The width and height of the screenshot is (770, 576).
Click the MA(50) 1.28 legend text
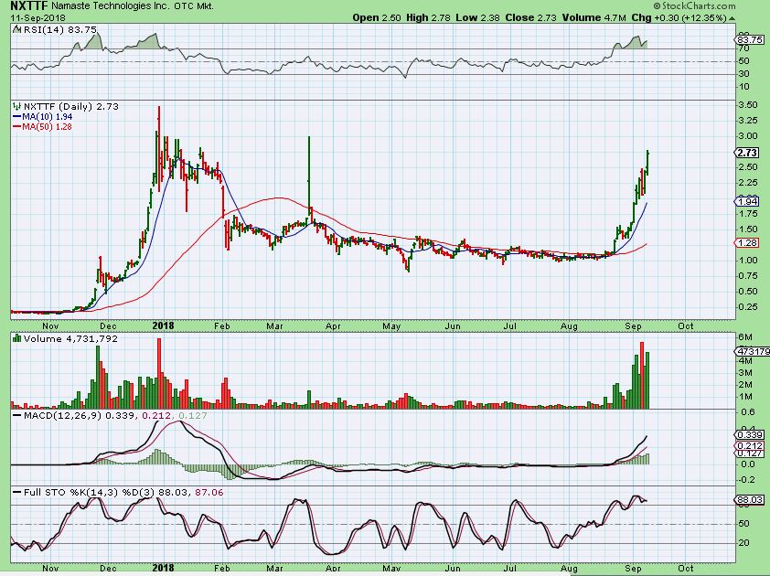48,127
